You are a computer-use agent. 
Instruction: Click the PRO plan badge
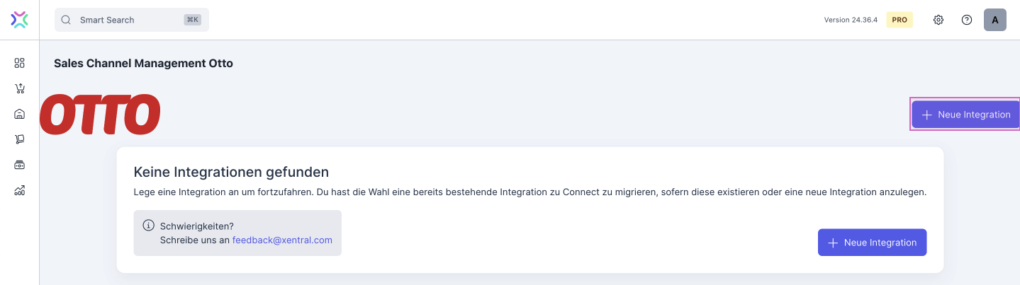click(x=899, y=20)
